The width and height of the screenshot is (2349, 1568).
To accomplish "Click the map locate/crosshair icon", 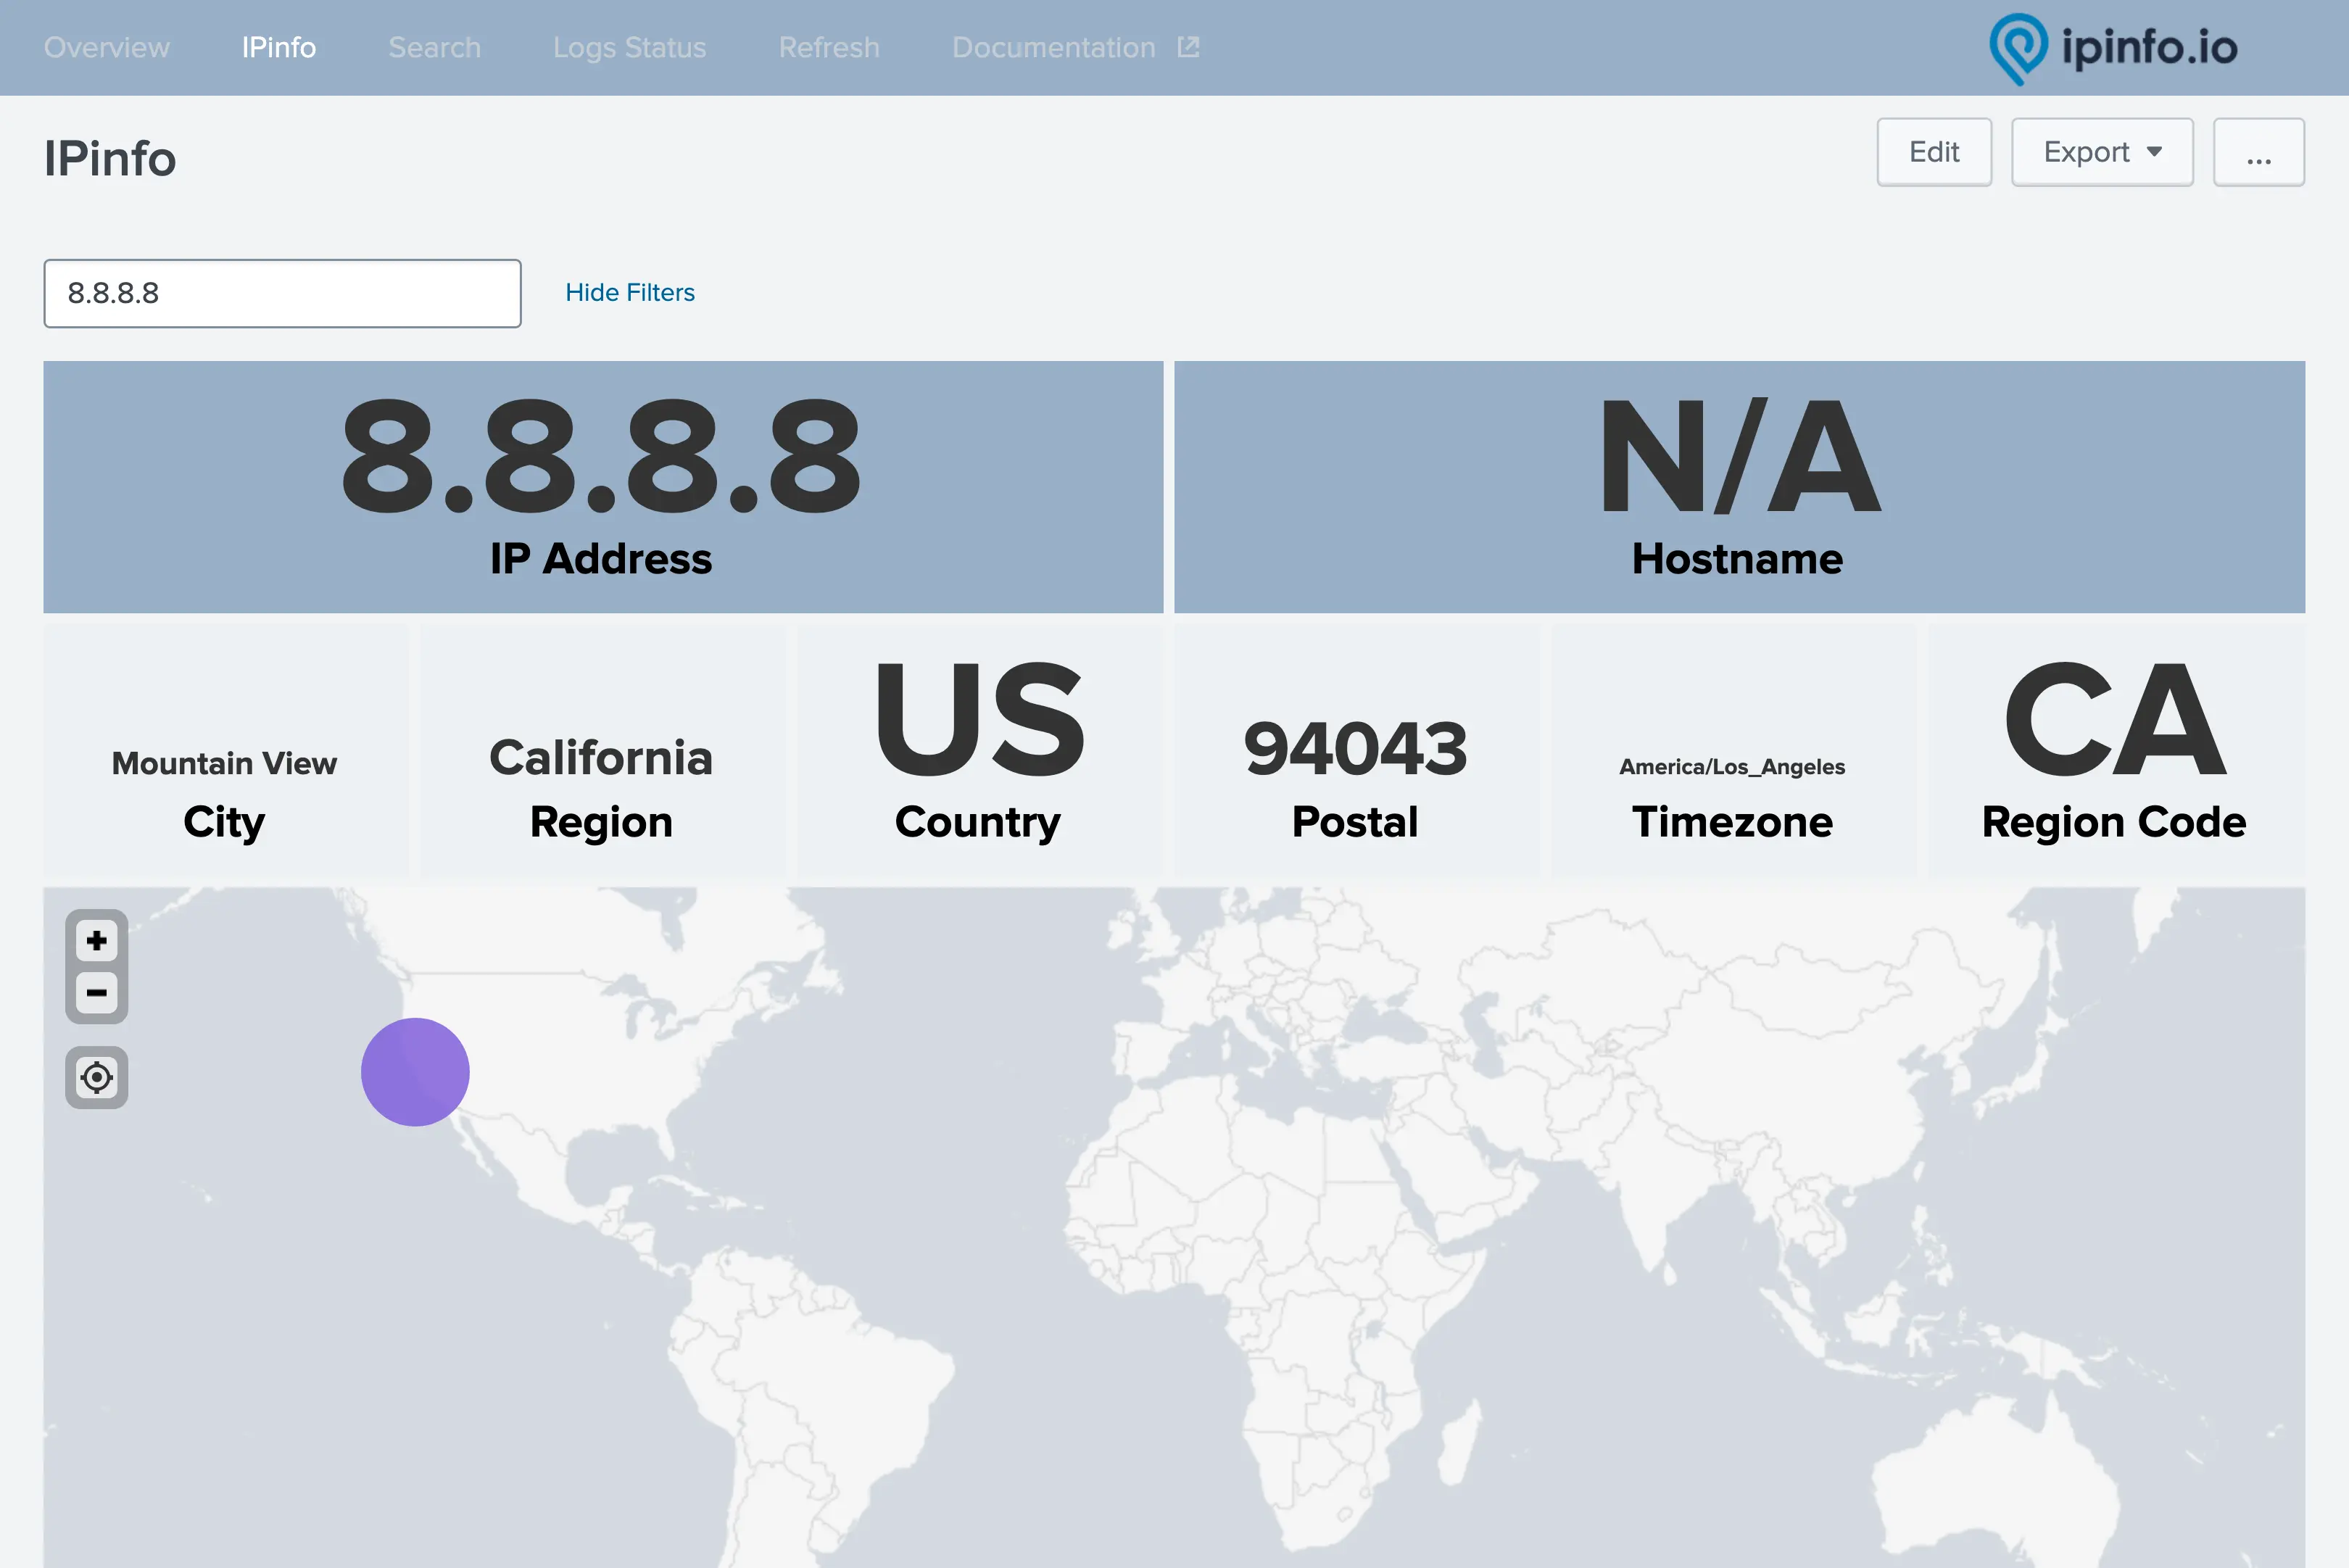I will tap(95, 1077).
